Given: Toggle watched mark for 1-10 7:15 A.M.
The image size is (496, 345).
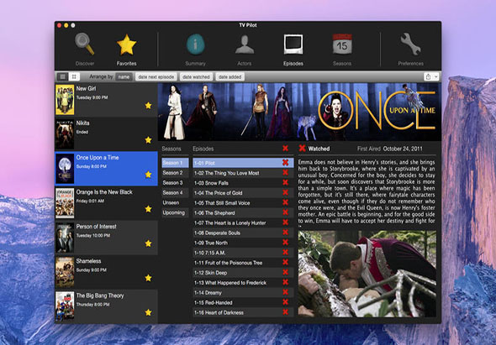Looking at the screenshot, I should pyautogui.click(x=285, y=253).
